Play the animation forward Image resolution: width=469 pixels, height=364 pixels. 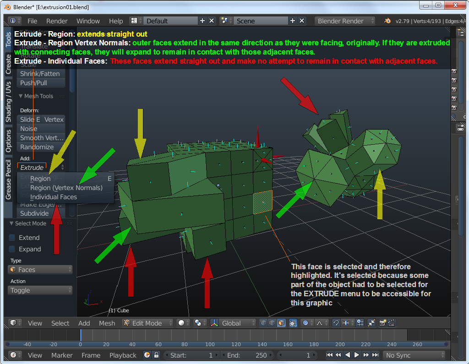pyautogui.click(x=356, y=355)
